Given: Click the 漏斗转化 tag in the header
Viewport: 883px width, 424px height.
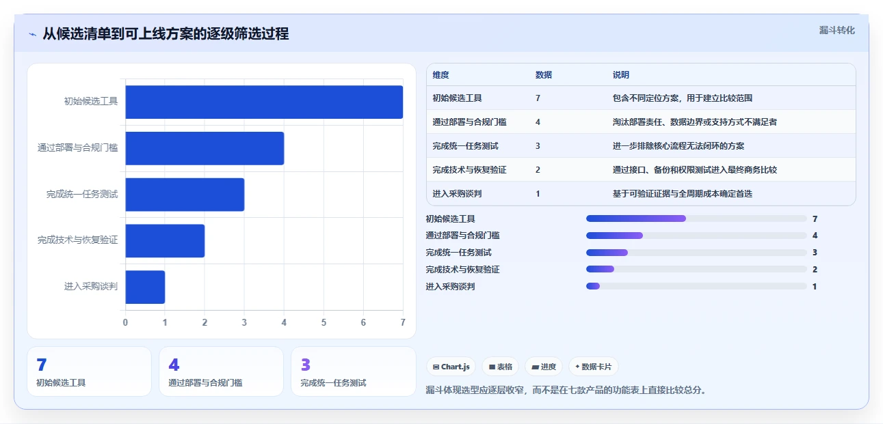Looking at the screenshot, I should click(837, 30).
